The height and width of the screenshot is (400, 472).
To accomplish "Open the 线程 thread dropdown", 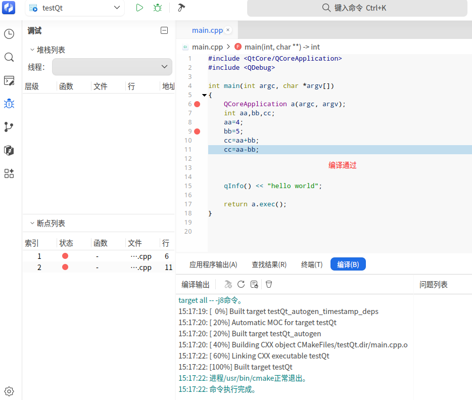I will pos(112,67).
